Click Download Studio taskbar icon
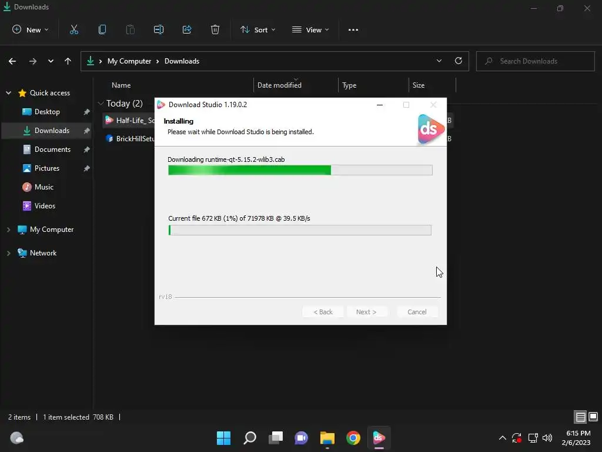 pos(379,438)
